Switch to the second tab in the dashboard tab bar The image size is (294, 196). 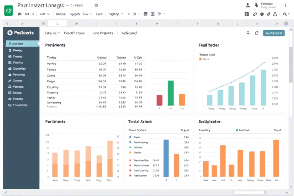click(74, 33)
